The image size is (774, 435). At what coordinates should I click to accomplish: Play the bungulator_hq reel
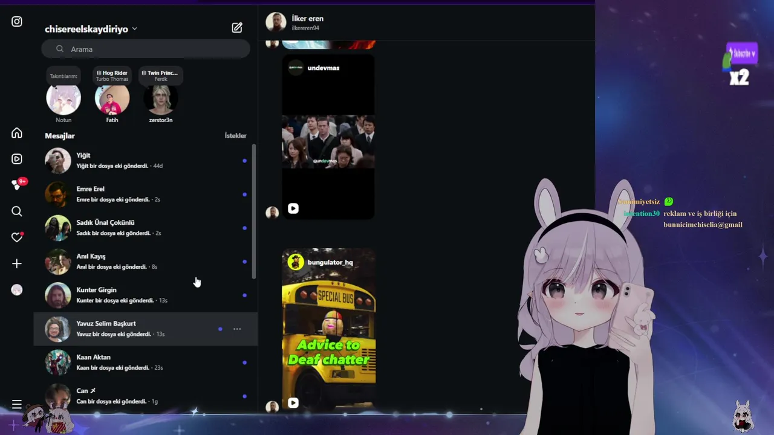click(293, 403)
